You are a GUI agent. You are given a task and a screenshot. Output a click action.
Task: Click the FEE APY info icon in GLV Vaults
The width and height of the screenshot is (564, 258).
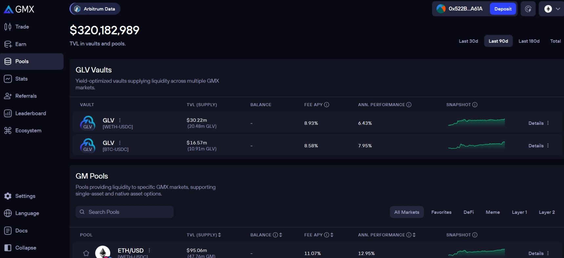click(x=326, y=105)
